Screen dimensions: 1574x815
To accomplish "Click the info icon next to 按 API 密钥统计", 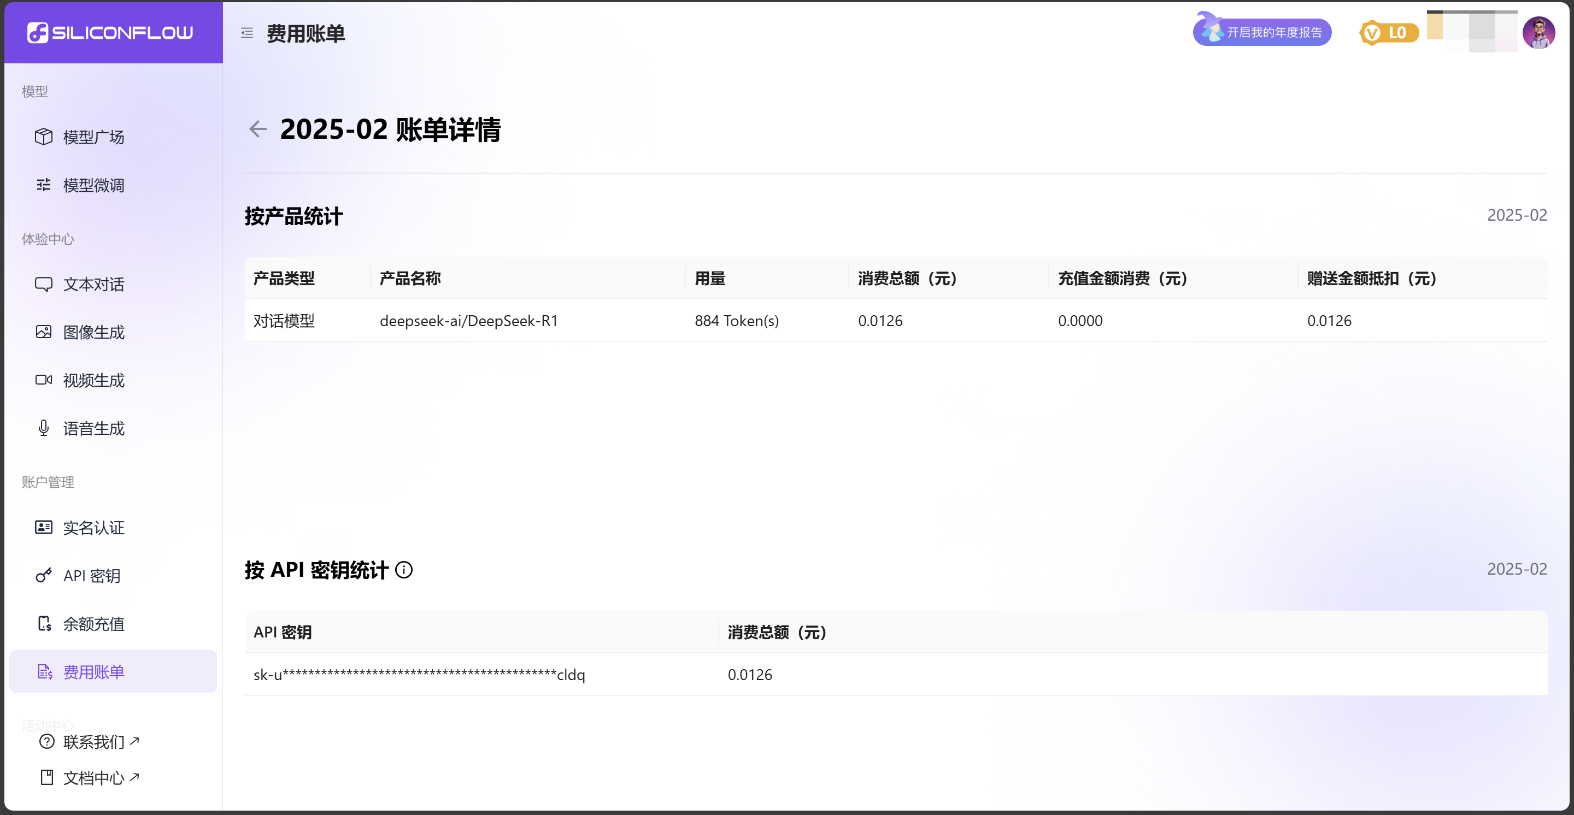I will click(x=404, y=570).
